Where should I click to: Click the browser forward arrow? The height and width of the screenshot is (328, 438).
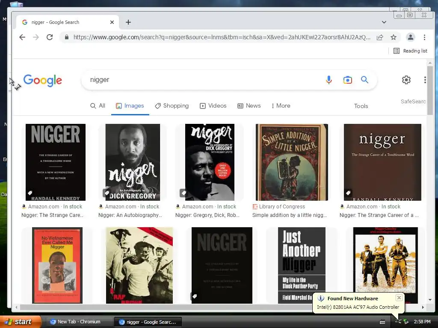[x=36, y=37]
